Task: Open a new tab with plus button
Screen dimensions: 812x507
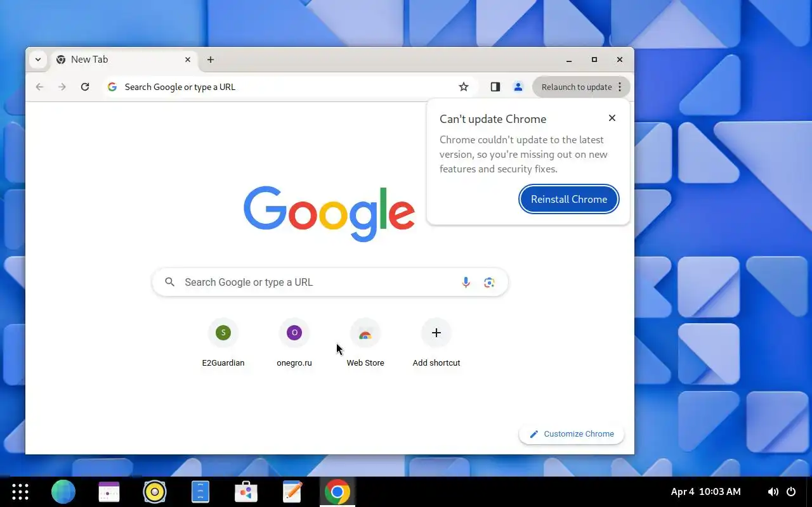Action: point(211,60)
